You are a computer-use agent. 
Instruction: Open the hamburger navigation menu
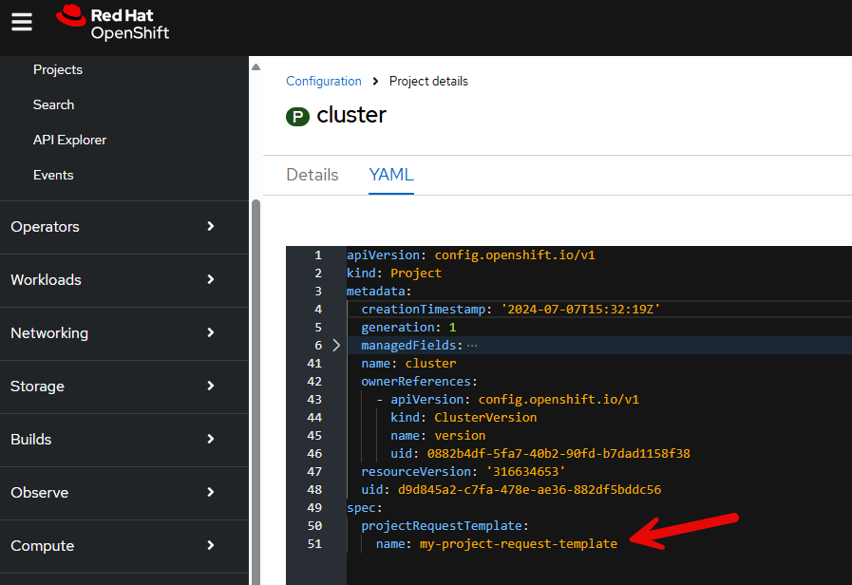tap(22, 22)
